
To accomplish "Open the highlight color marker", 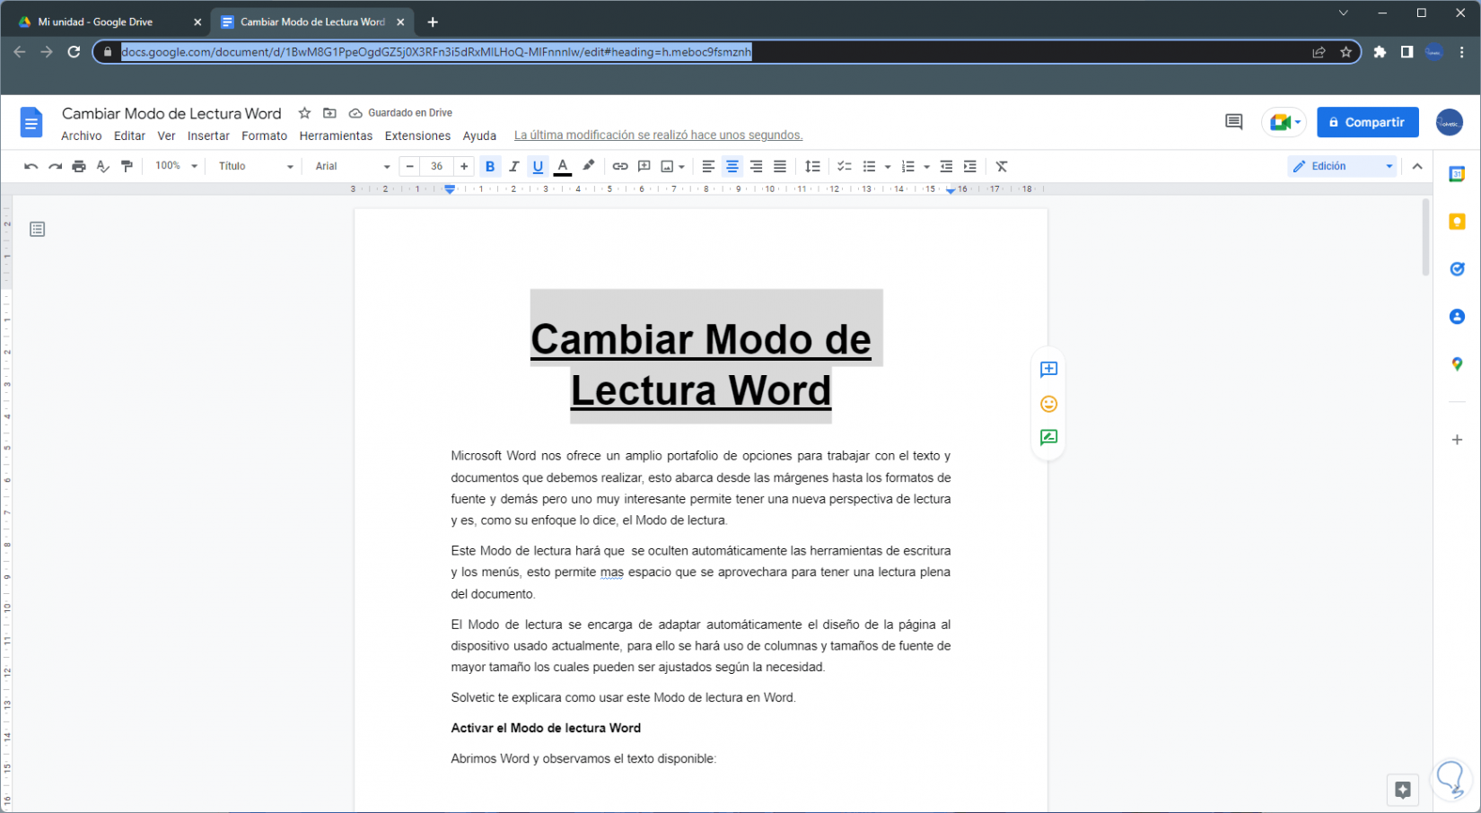I will 588,166.
